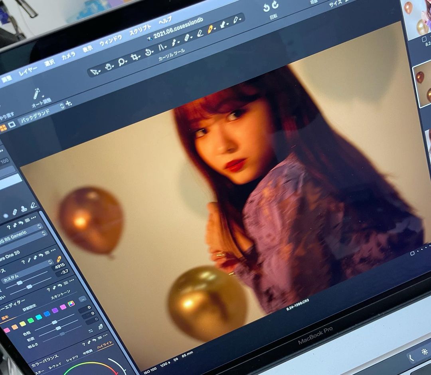This screenshot has width=431, height=375.
Task: Open the レイヤー menu
Action: (28, 70)
